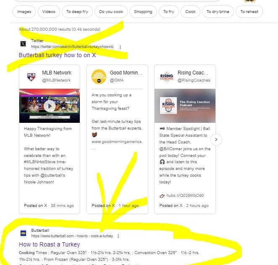278x265 pixels.
Task: Open Rising Coaches Podcast thumbnail
Action: (x=185, y=106)
